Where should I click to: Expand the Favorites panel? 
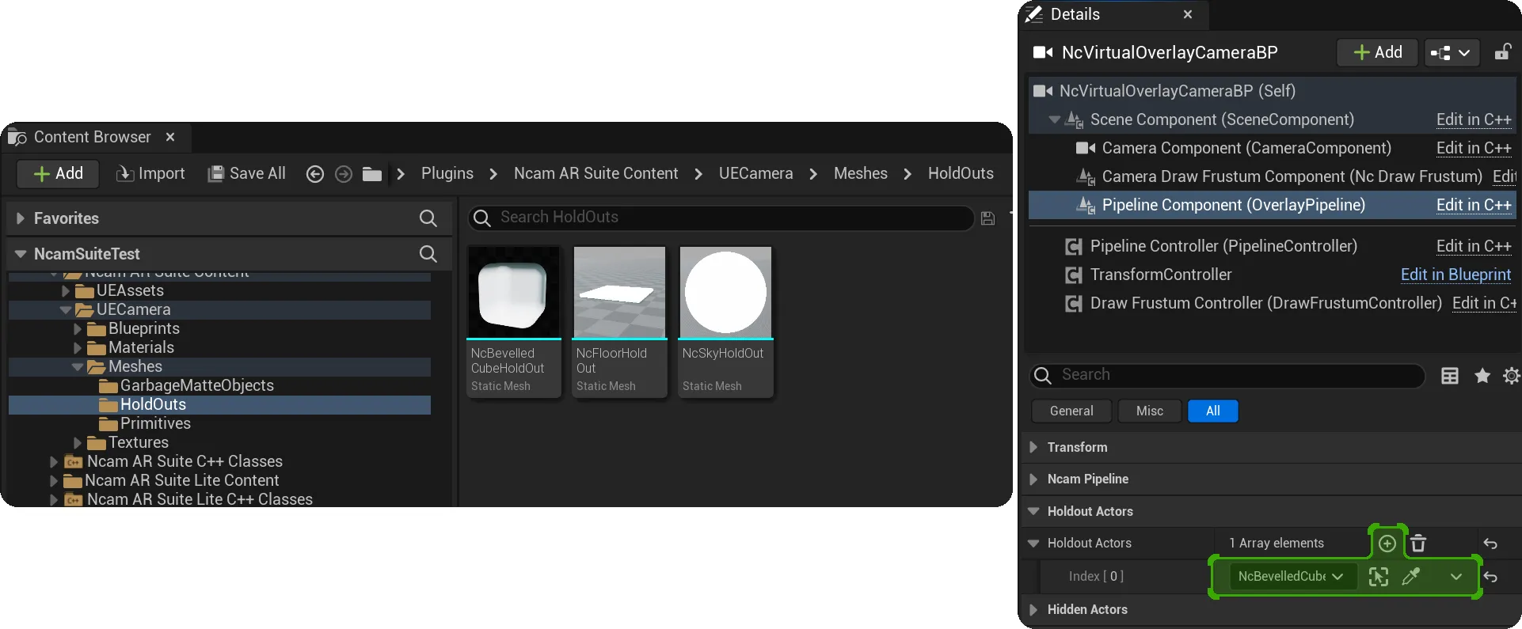coord(21,218)
